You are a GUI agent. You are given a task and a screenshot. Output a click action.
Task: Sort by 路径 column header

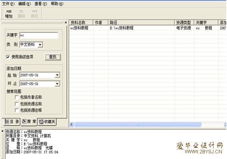click(x=141, y=22)
